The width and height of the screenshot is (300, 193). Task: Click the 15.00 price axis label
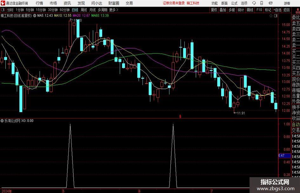tap(286, 25)
